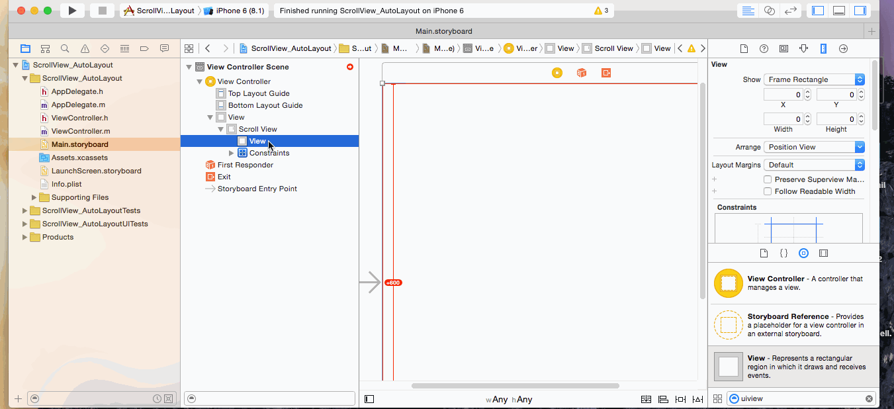The width and height of the screenshot is (894, 409).
Task: Open the Size inspector
Action: 823,48
